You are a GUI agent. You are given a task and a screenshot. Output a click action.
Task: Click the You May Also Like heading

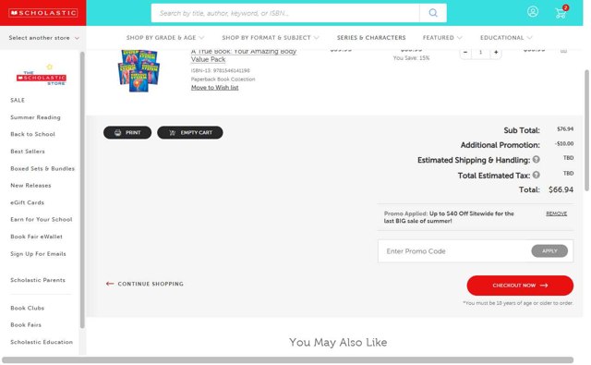338,343
